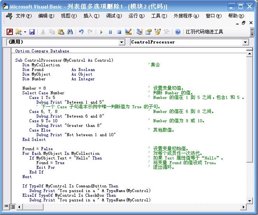
Task: Click the Insert Module toolbar icon
Action: (19, 32)
